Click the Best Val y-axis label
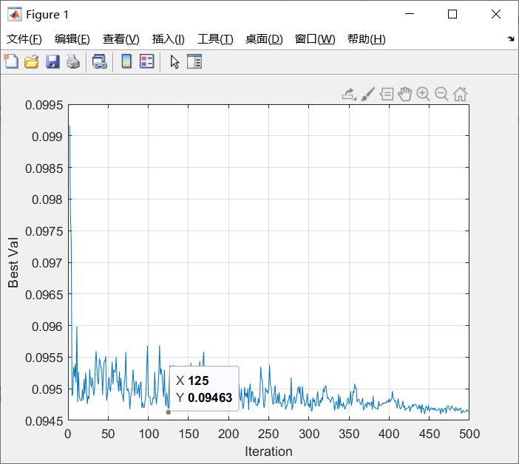This screenshot has width=519, height=464. [x=13, y=262]
